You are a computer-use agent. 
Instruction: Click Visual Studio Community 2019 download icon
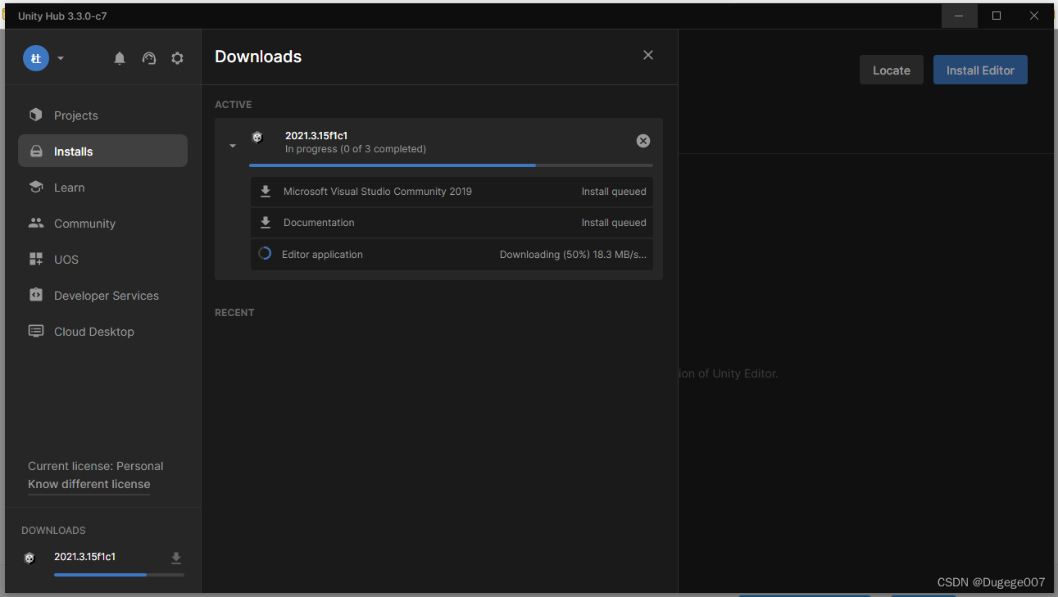(x=266, y=192)
